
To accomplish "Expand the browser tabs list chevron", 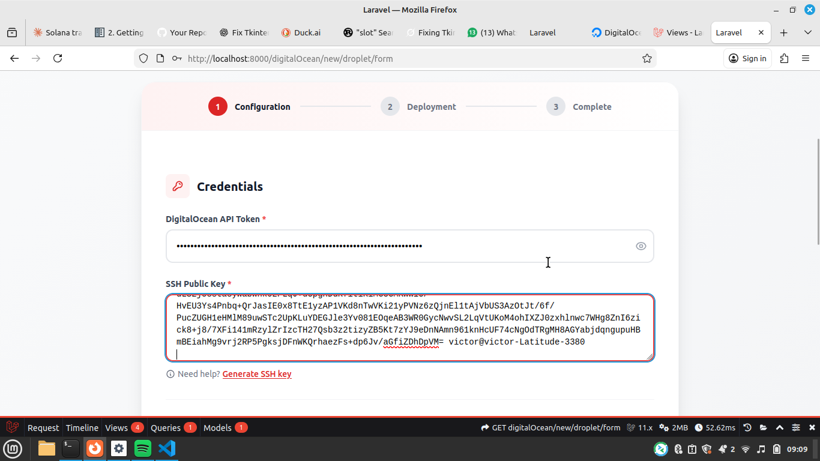I will pyautogui.click(x=807, y=32).
